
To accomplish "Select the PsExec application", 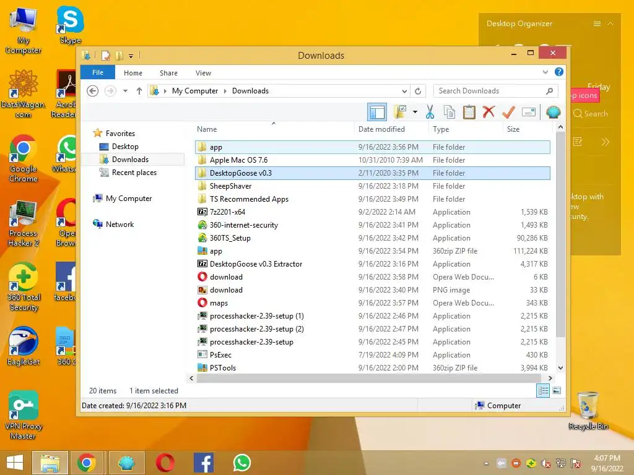I will (x=372, y=354).
